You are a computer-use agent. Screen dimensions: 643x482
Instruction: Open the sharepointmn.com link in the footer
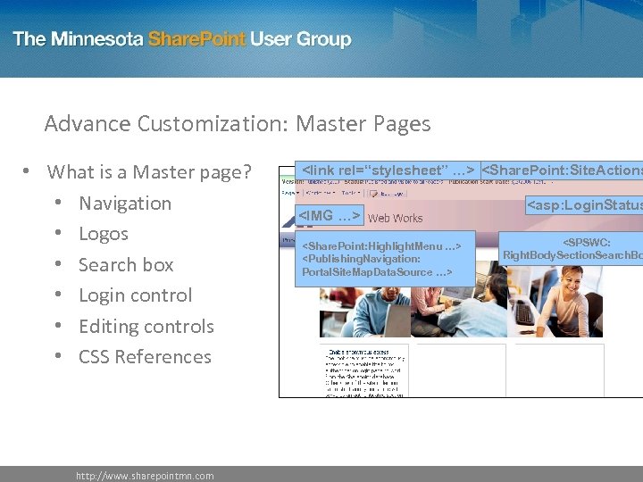pos(145,476)
